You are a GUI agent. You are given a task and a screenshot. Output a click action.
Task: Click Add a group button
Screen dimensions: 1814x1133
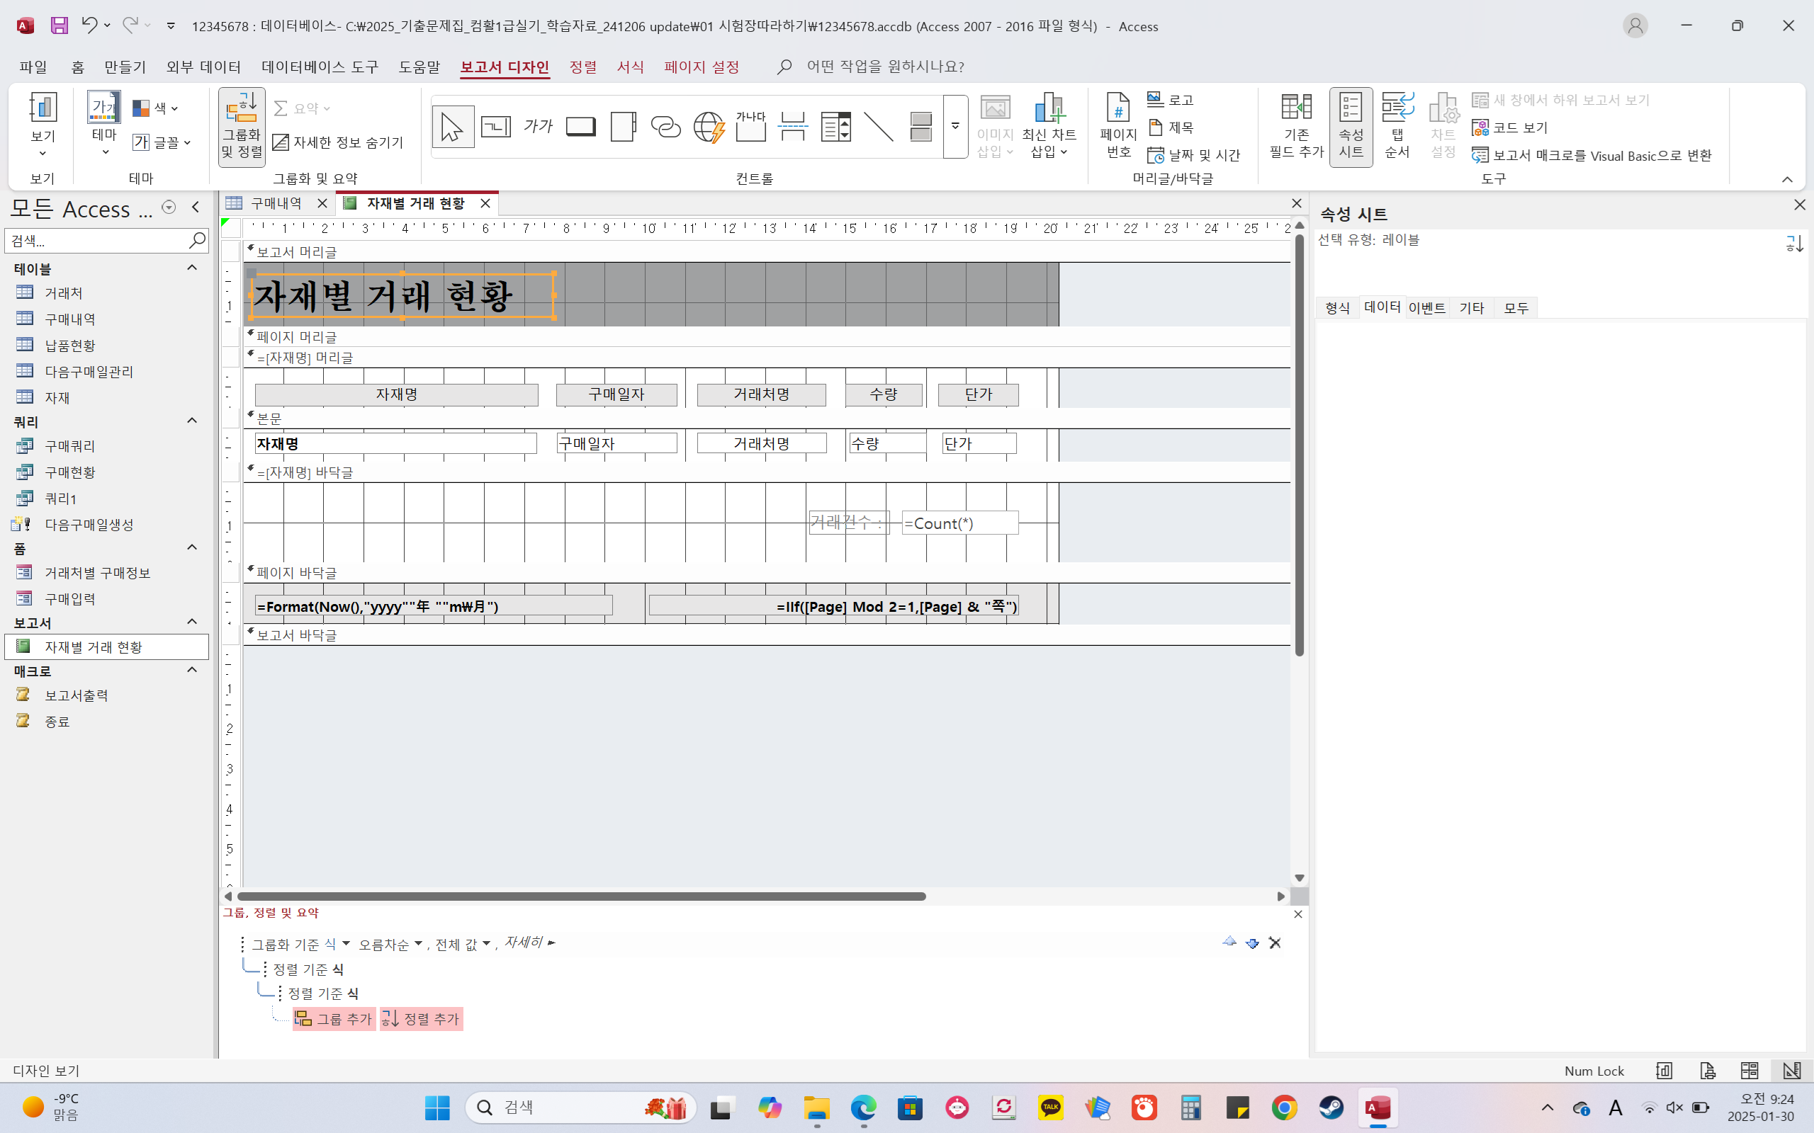coord(334,1018)
